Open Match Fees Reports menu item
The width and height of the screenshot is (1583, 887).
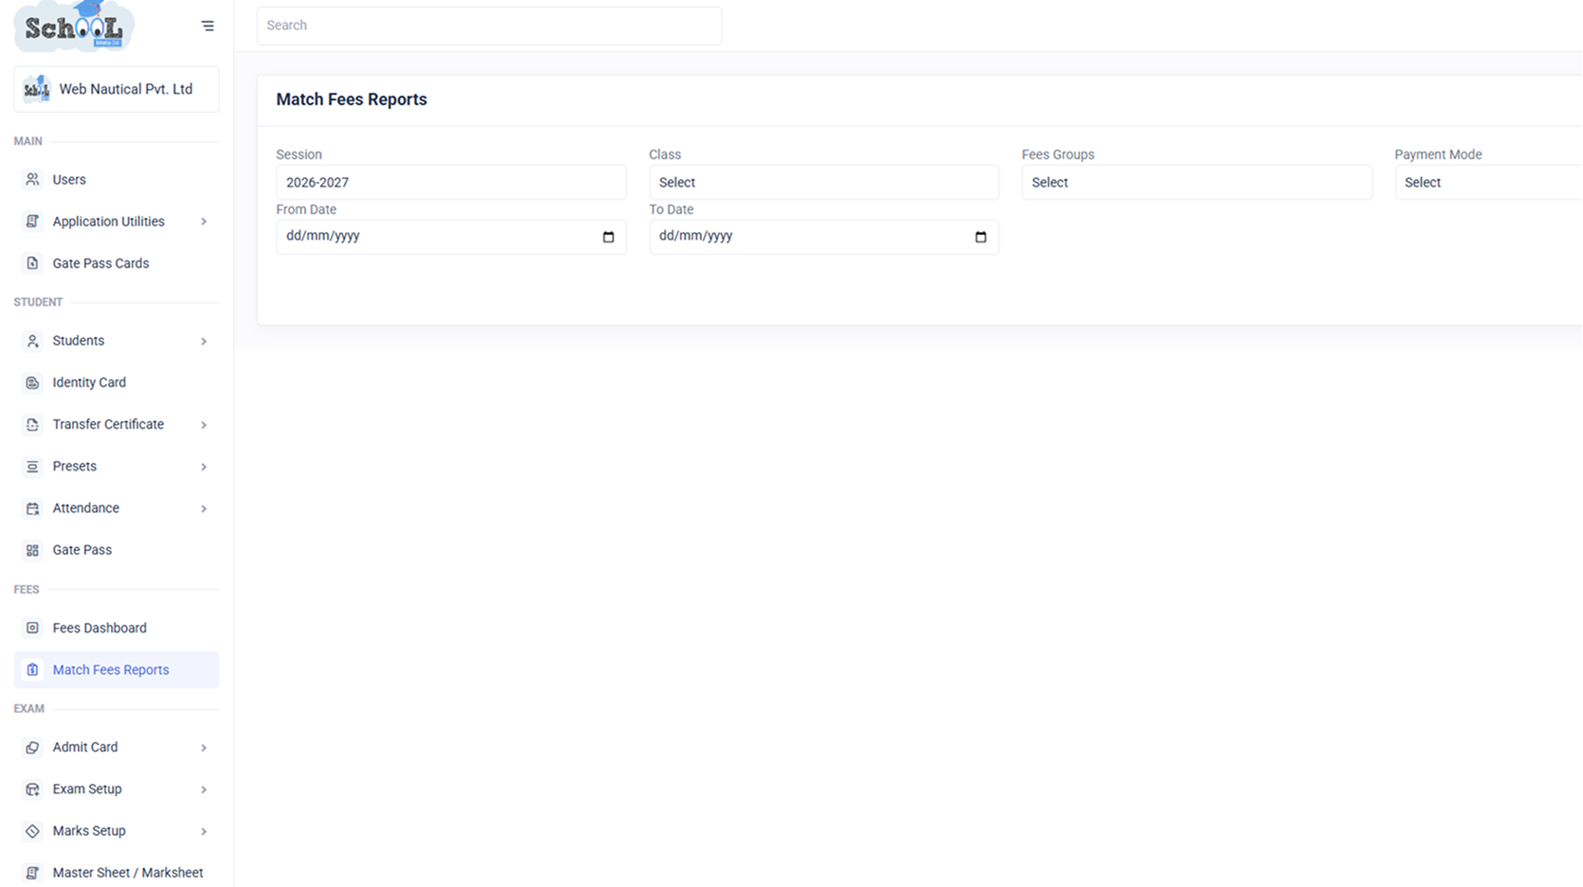click(117, 670)
